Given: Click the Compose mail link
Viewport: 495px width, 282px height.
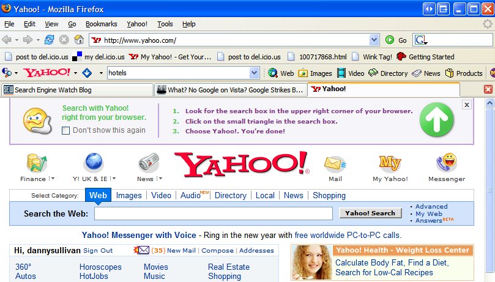Looking at the screenshot, I should (217, 250).
